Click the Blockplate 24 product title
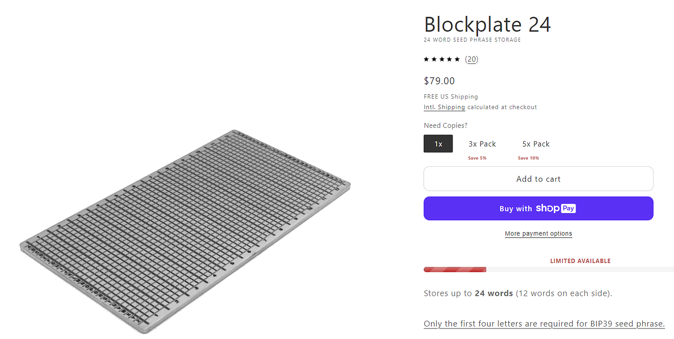Viewport: 674px width, 339px height. (x=487, y=24)
